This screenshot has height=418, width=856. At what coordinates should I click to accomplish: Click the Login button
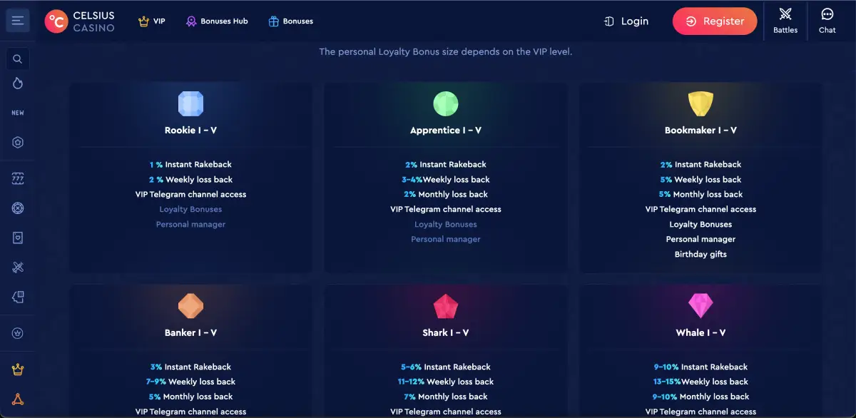point(626,21)
